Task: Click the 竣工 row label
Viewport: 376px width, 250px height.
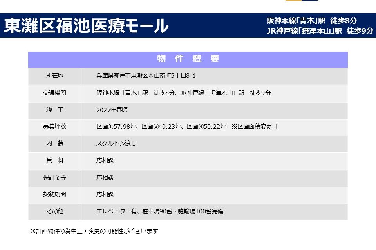Action: click(54, 110)
